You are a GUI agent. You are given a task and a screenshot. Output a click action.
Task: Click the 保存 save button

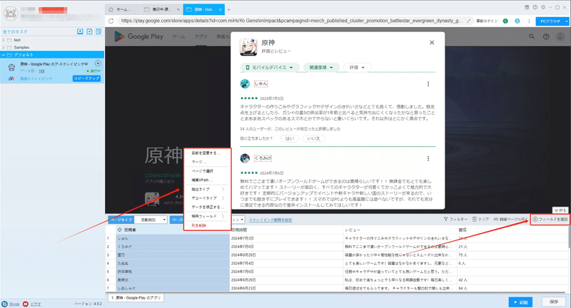(554, 302)
